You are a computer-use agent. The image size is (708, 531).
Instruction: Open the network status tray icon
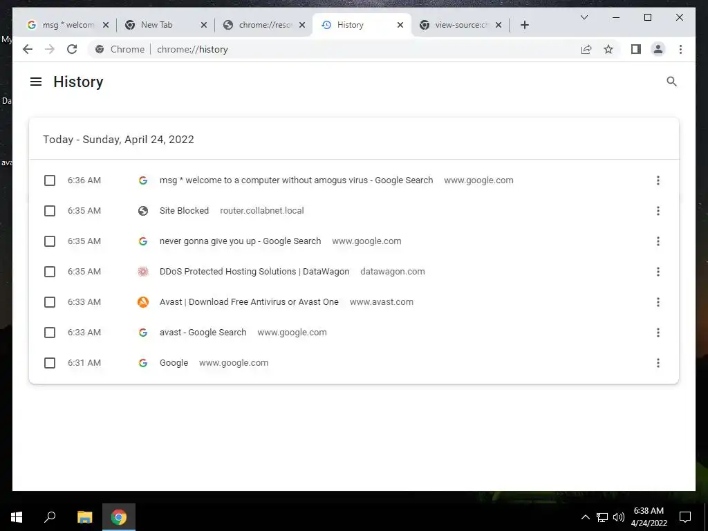coord(602,517)
